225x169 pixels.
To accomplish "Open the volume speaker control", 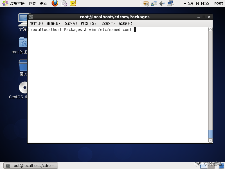I will 162,3.
